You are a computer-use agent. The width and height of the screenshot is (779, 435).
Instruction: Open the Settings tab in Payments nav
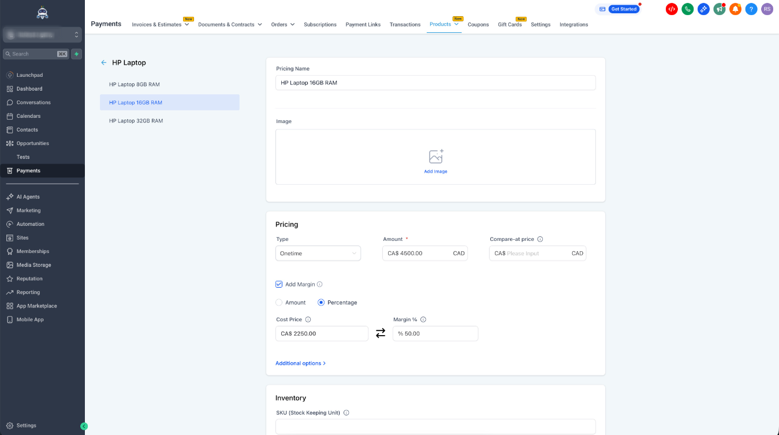(541, 25)
